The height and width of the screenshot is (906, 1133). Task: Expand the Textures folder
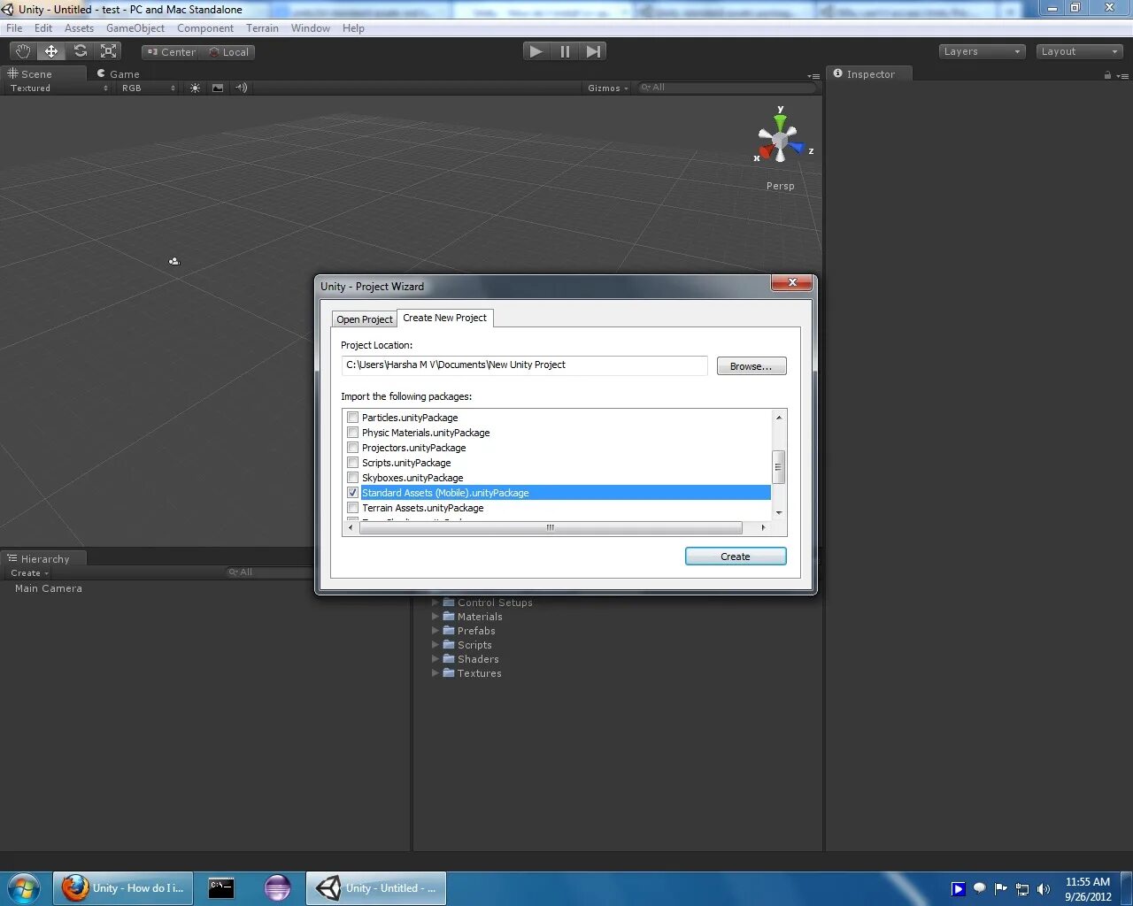tap(435, 673)
